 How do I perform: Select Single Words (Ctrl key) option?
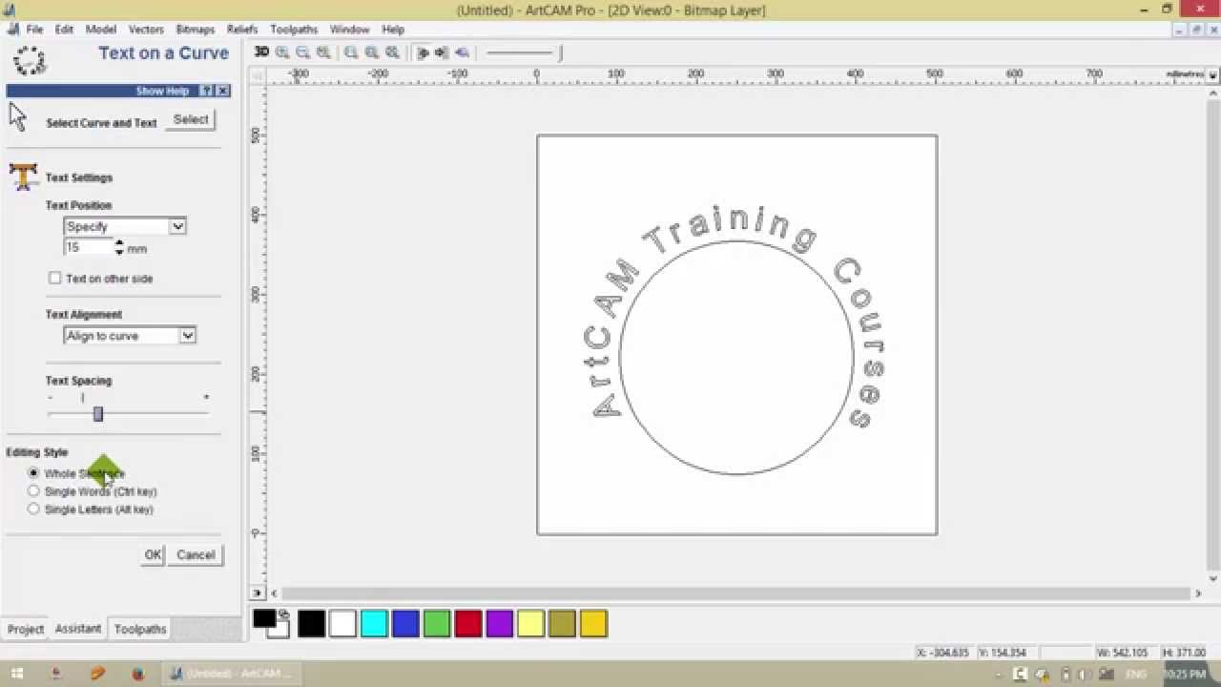(x=33, y=490)
